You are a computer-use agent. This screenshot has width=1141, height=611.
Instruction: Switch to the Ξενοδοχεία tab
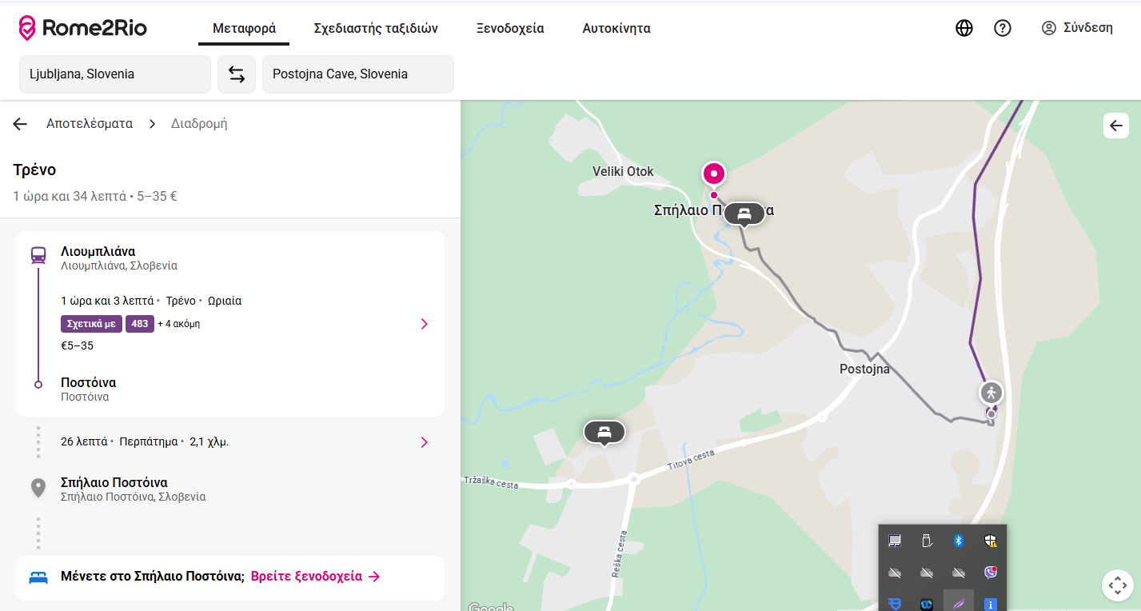[x=510, y=29]
